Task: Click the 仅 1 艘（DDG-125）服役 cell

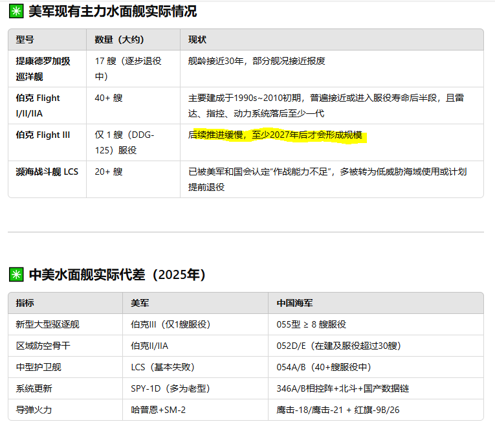Action: point(127,142)
